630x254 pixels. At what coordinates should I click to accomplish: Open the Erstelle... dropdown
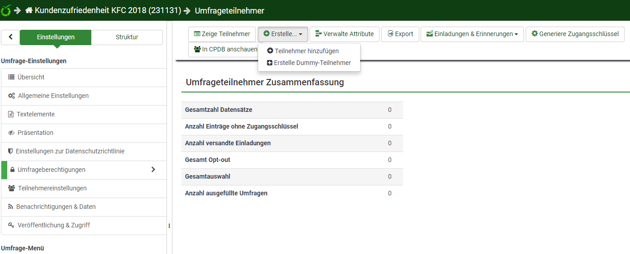[283, 34]
